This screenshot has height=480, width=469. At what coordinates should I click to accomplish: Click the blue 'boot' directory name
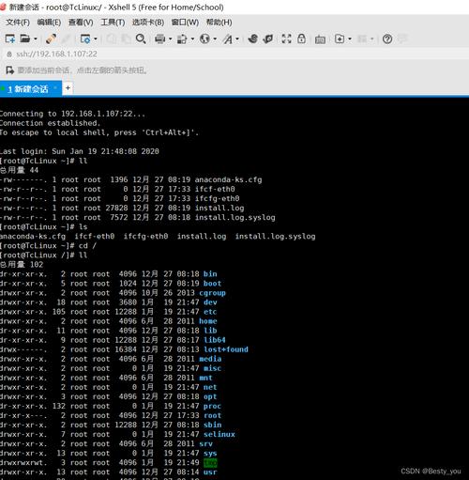pyautogui.click(x=212, y=284)
